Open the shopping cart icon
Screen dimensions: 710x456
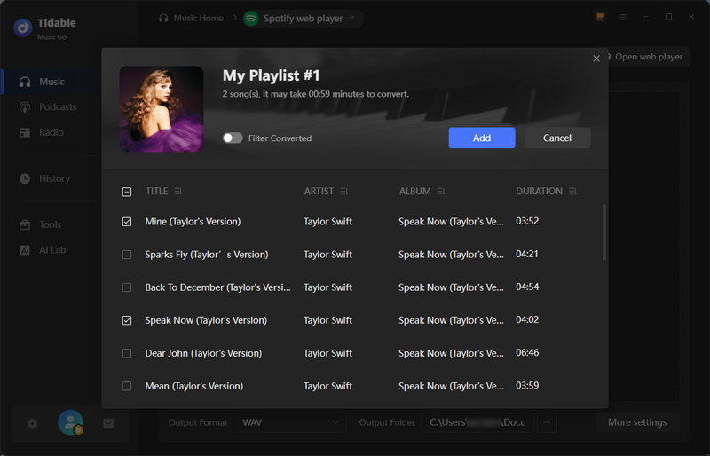(601, 17)
